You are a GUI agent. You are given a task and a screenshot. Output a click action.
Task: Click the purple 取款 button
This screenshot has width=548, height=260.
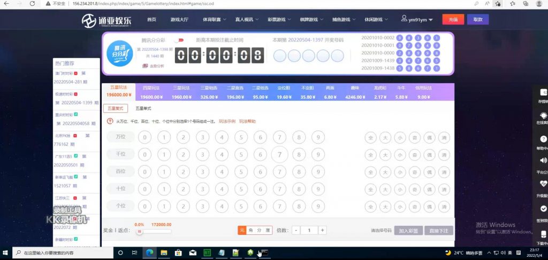point(478,20)
